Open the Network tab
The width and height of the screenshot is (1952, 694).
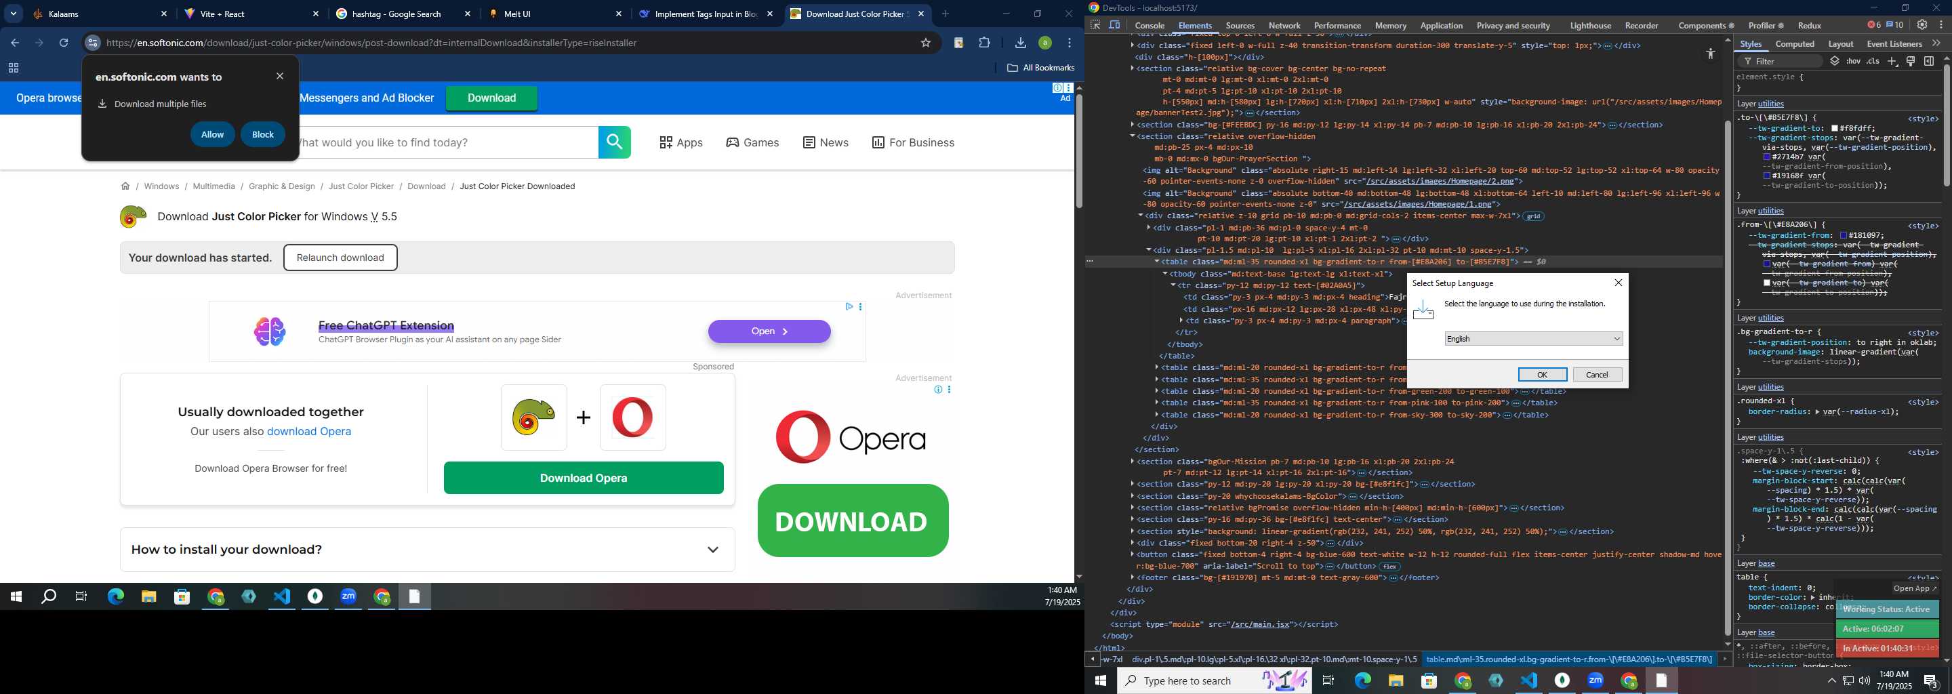pos(1284,26)
